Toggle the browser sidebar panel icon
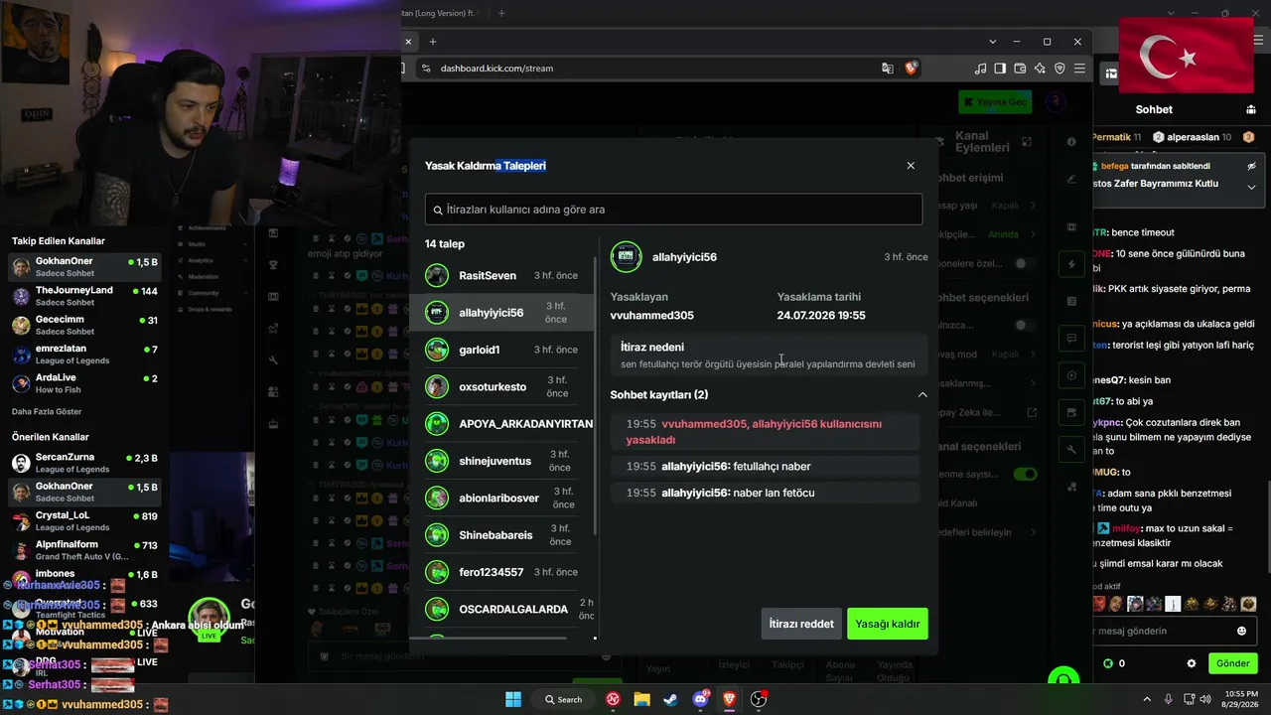This screenshot has height=715, width=1271. [1001, 69]
